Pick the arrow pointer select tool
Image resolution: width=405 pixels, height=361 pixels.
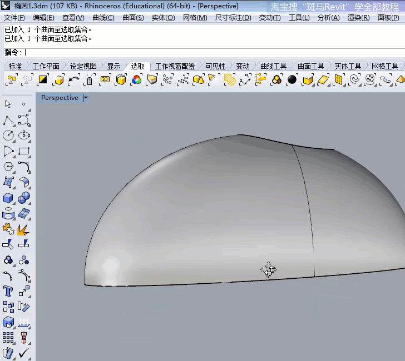[8, 104]
